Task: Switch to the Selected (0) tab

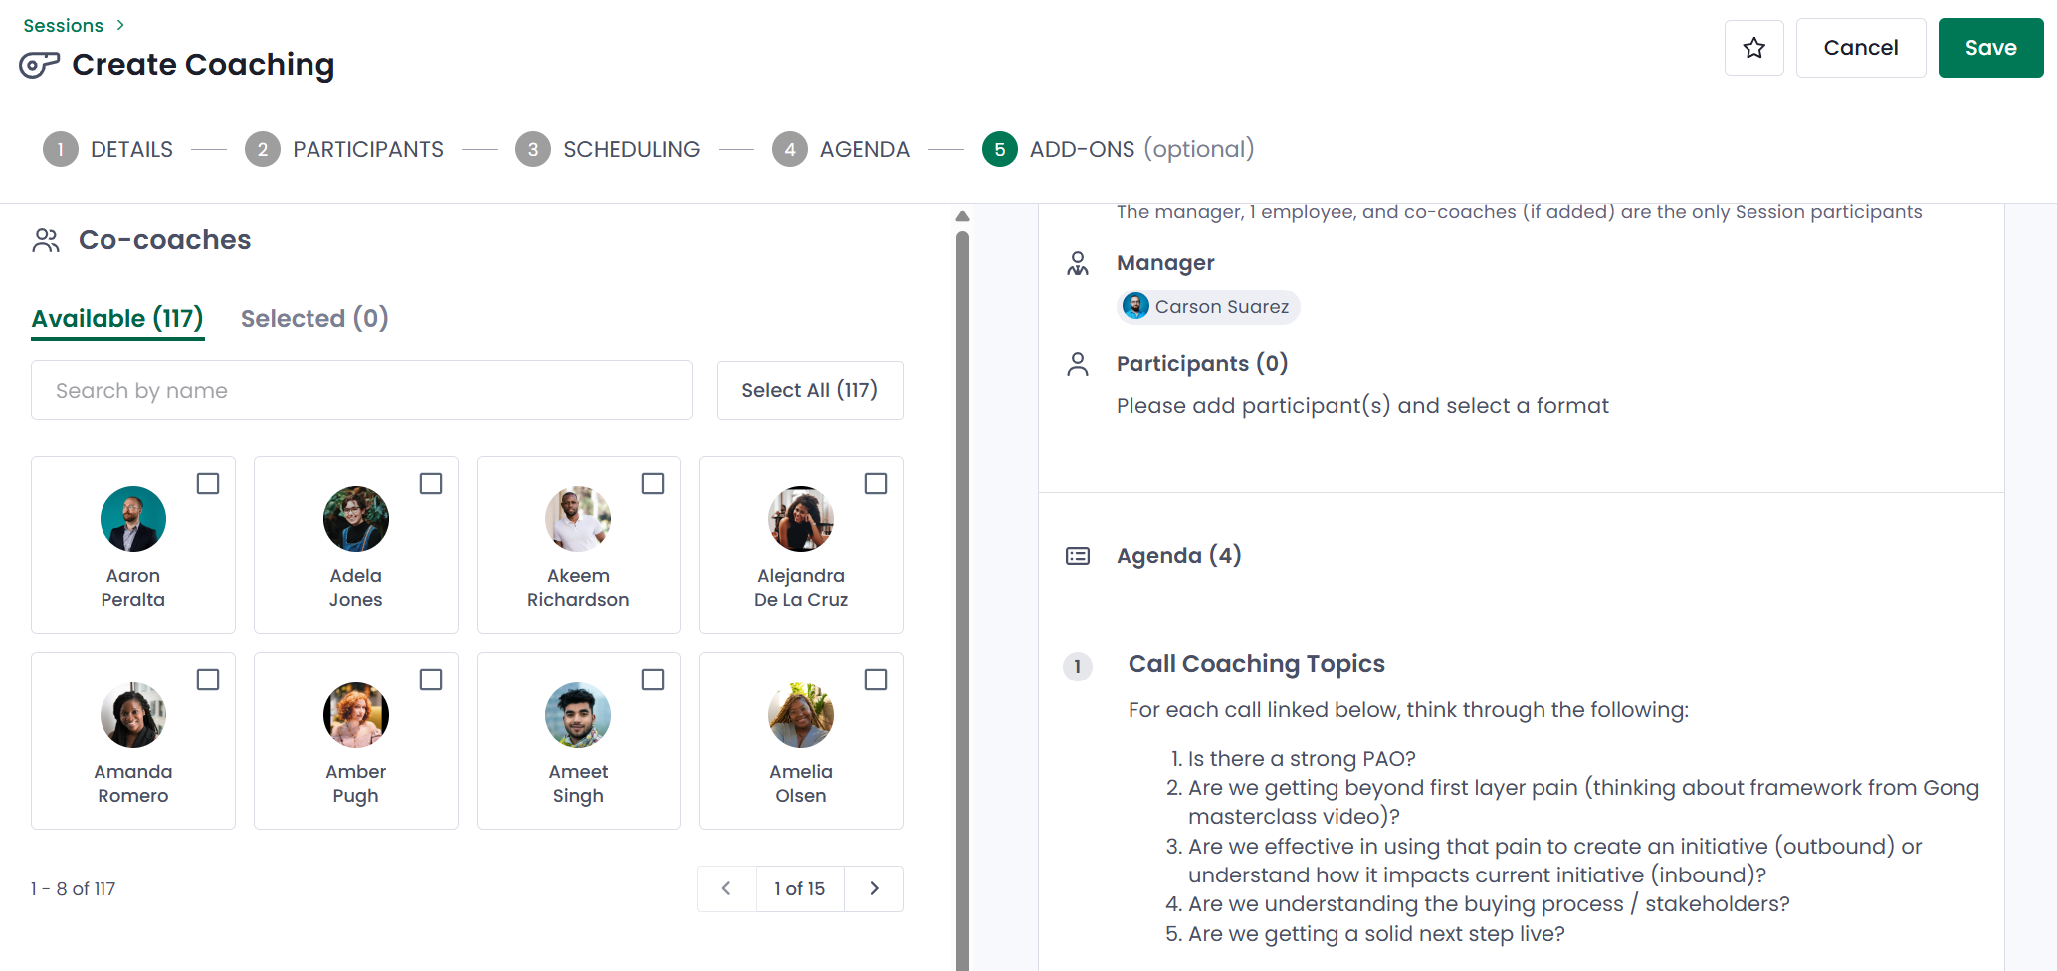Action: point(314,319)
